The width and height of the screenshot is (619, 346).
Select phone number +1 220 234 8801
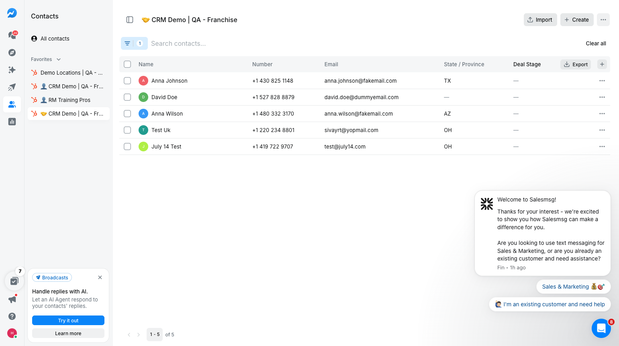[274, 130]
